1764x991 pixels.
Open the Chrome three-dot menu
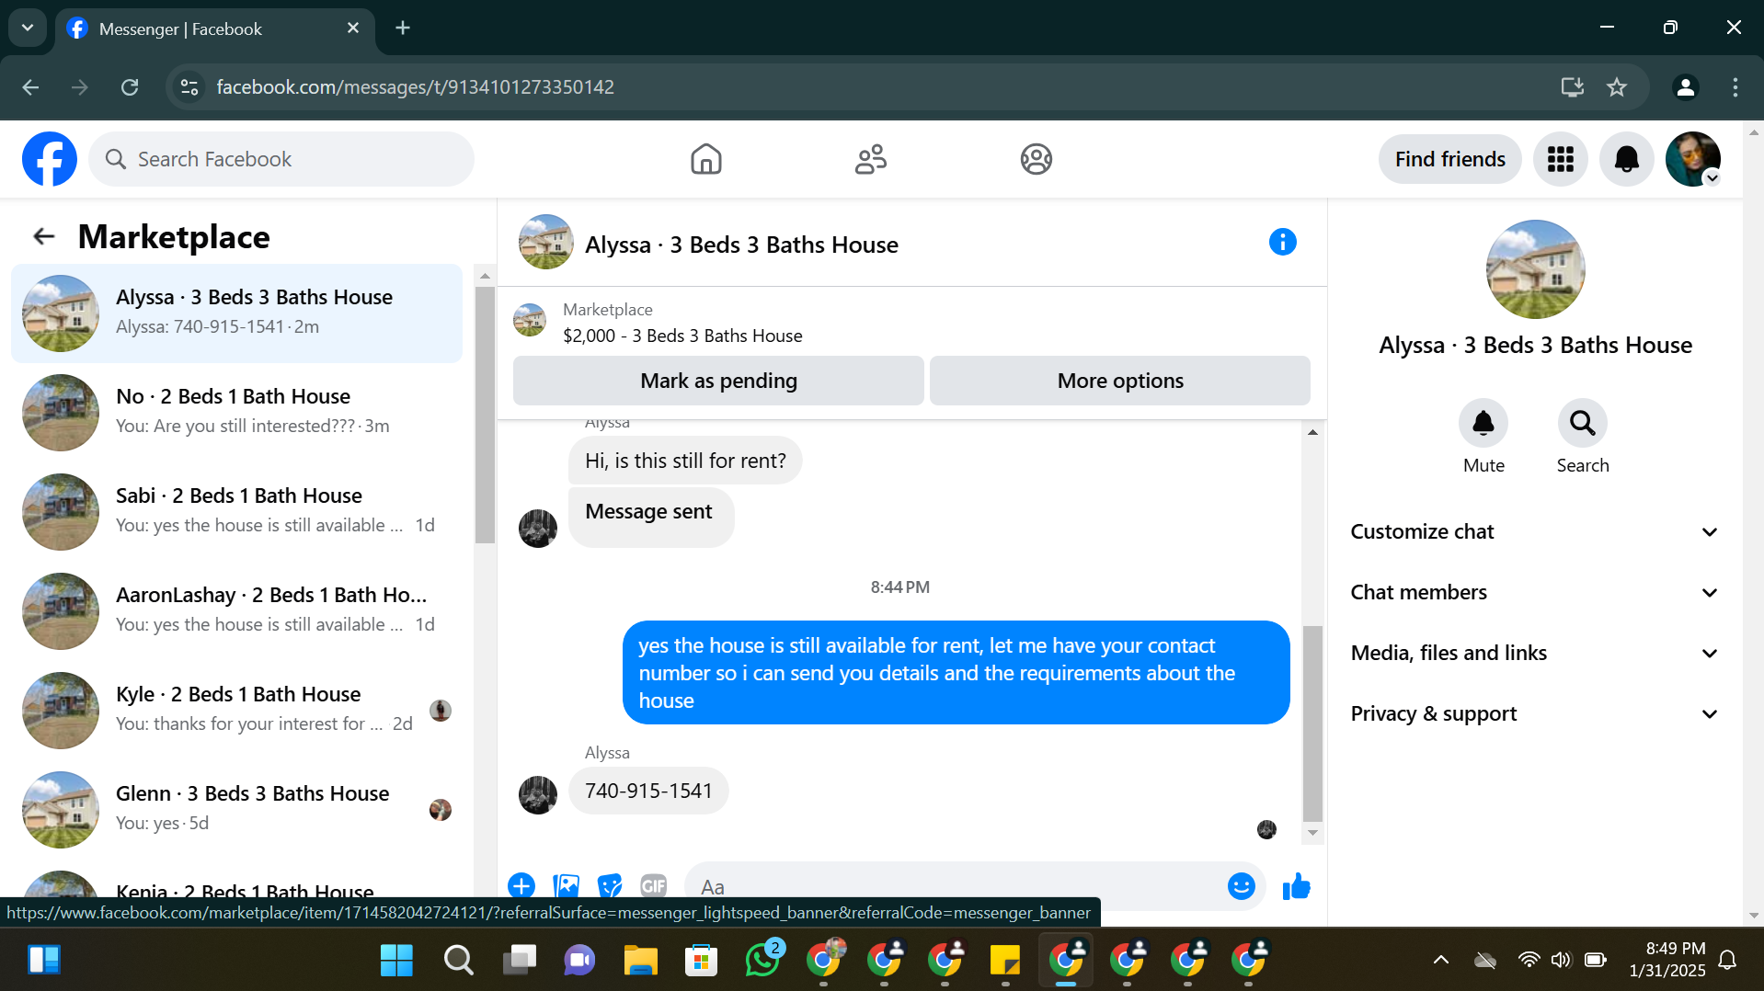[1735, 87]
